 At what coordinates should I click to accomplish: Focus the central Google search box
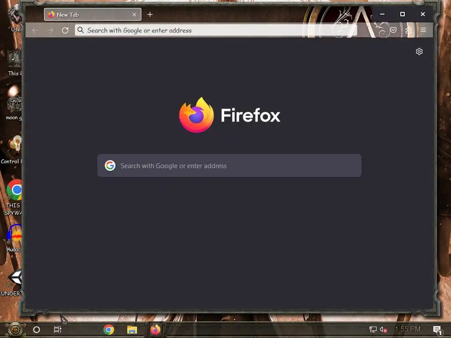(229, 165)
